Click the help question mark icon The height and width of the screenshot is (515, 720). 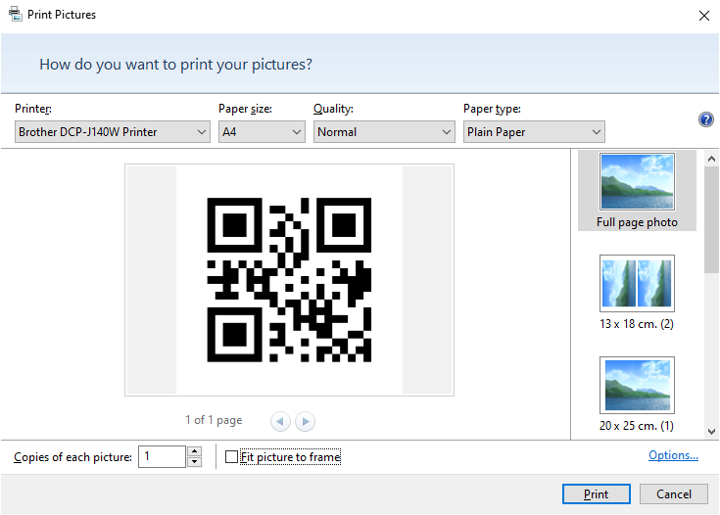pos(705,119)
